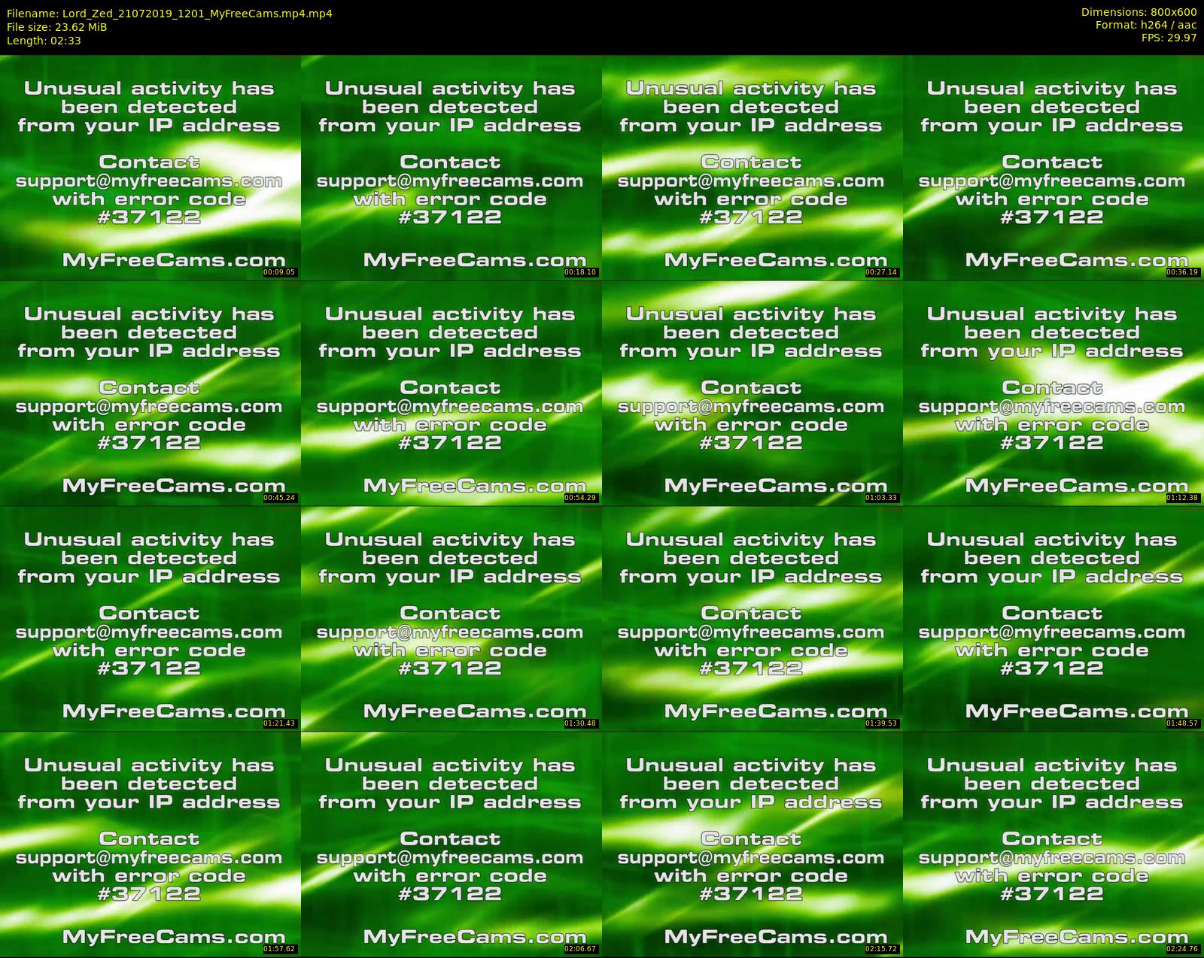Select the frame thumbnail stamped 00:36.19

pos(1053,167)
